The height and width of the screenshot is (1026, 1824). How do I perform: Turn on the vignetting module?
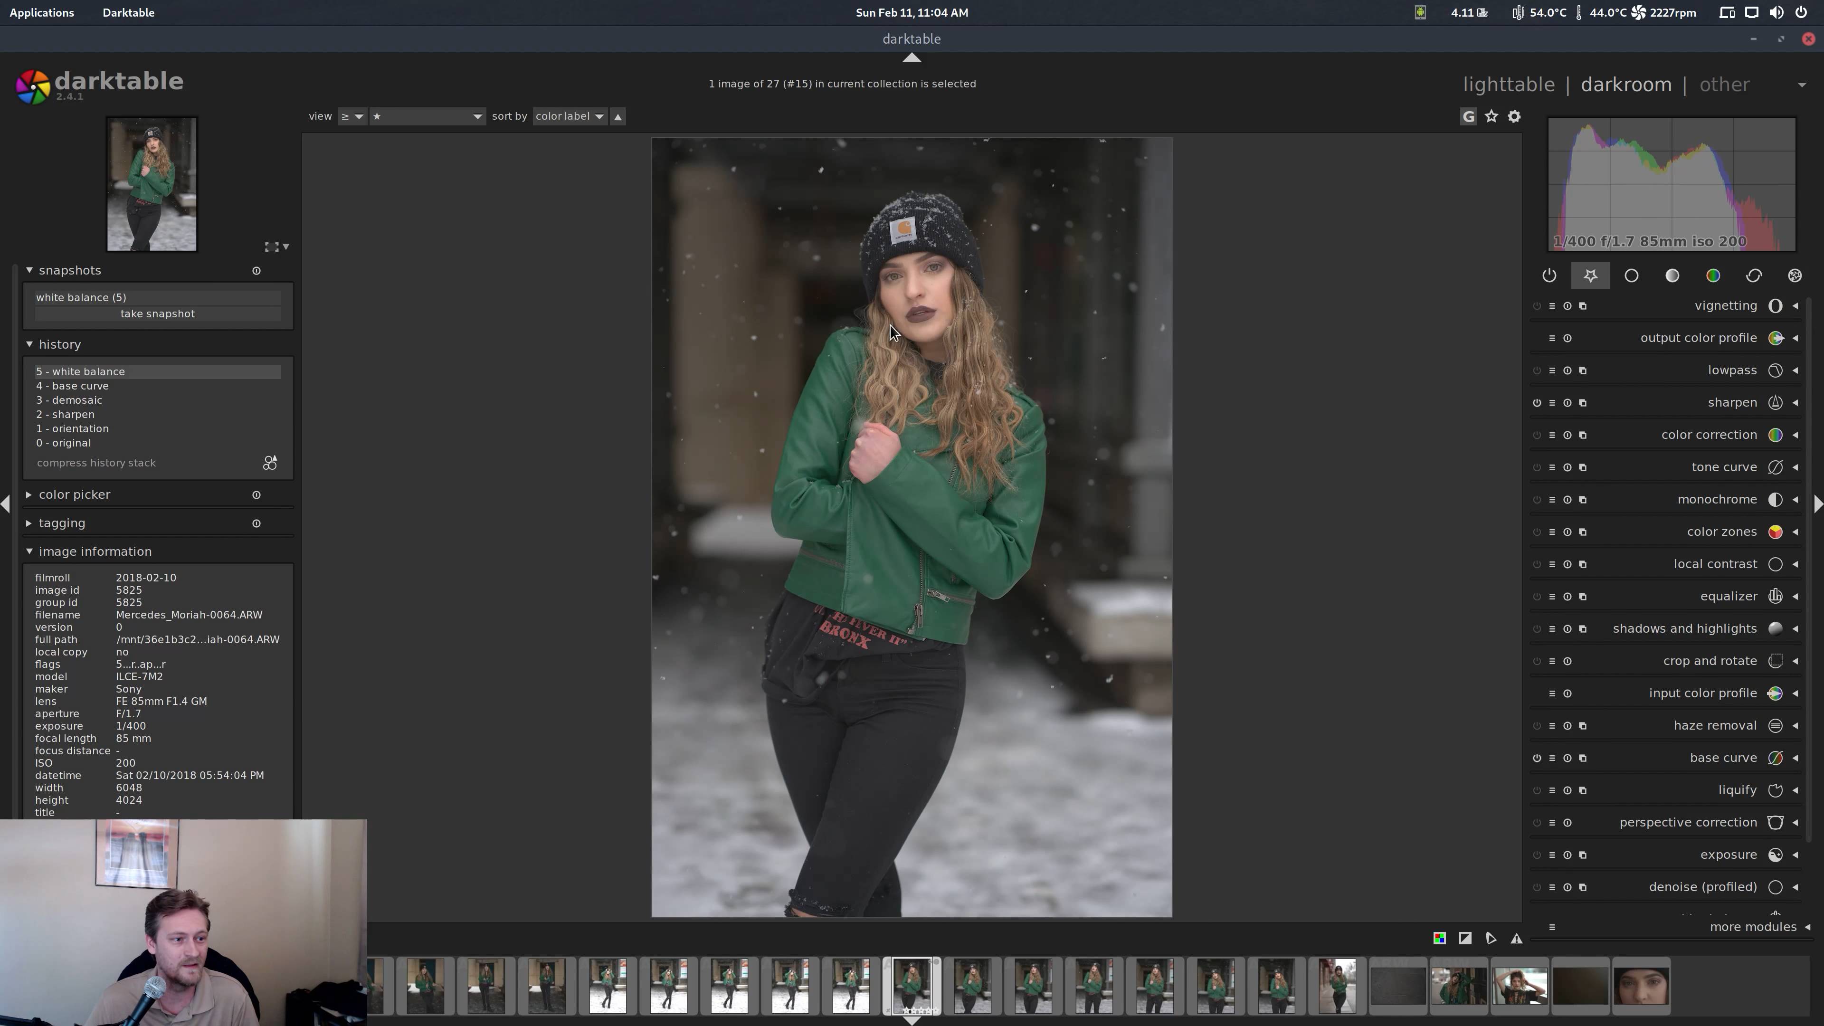(1537, 306)
